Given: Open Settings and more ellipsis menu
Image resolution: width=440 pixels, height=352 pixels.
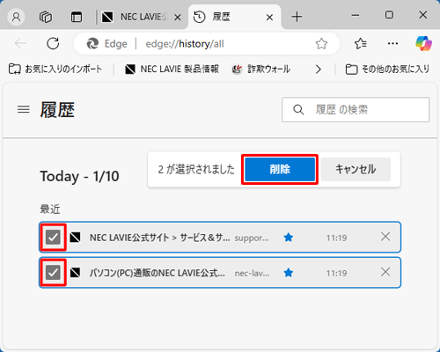Looking at the screenshot, I should click(392, 44).
